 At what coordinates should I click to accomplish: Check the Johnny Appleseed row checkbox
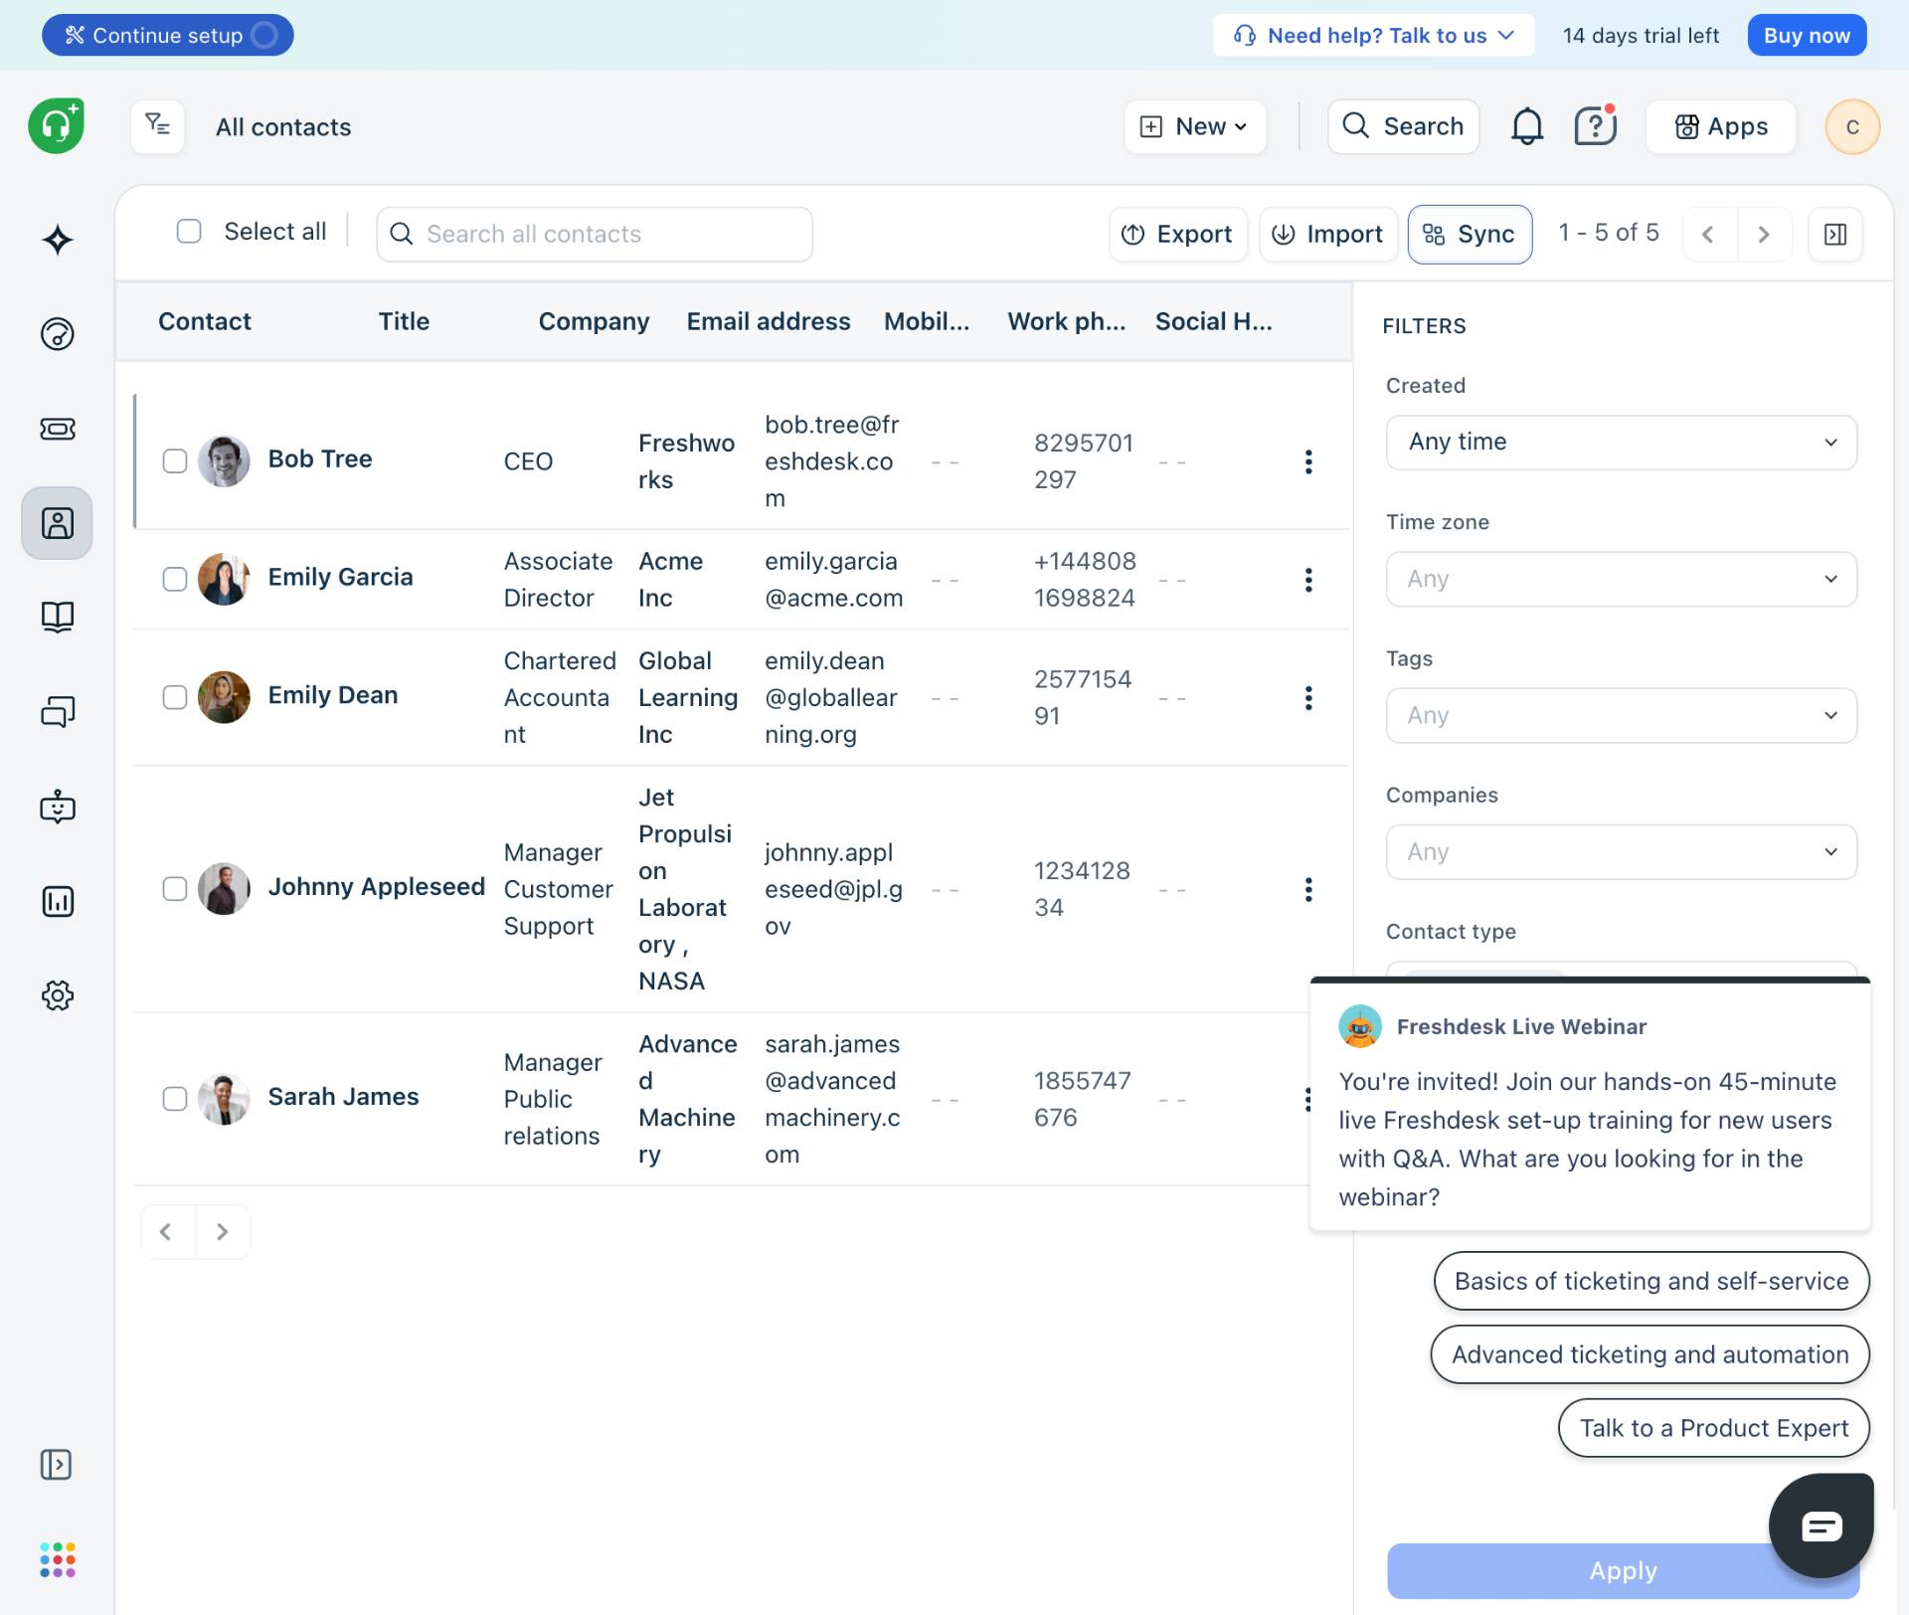pos(174,888)
